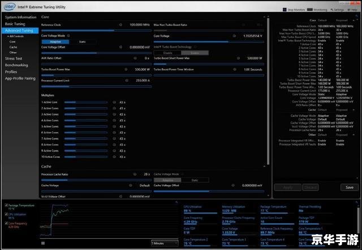Click the info icon beside Turbo Boost Short Power Max
362x250 pixels.
pos(238,58)
